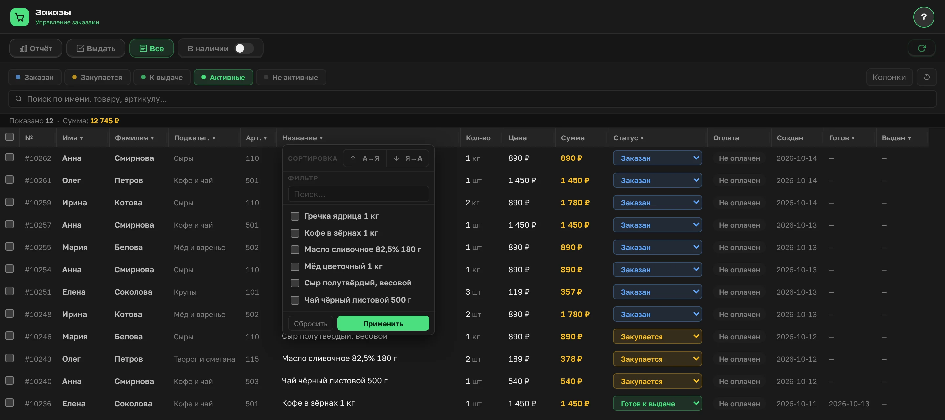Select the row checkbox for order #10262
Screen dimensions: 945x420
point(10,157)
